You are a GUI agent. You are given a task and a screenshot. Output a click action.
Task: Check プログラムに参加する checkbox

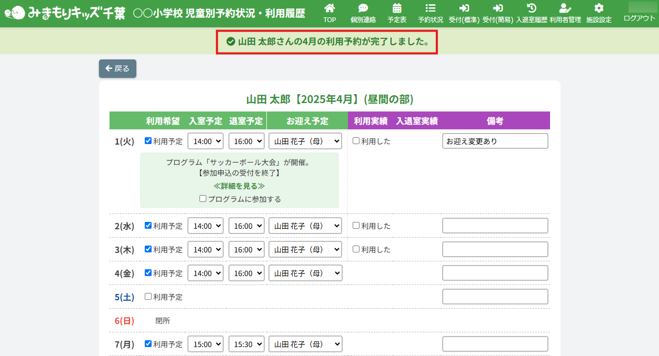click(x=203, y=199)
